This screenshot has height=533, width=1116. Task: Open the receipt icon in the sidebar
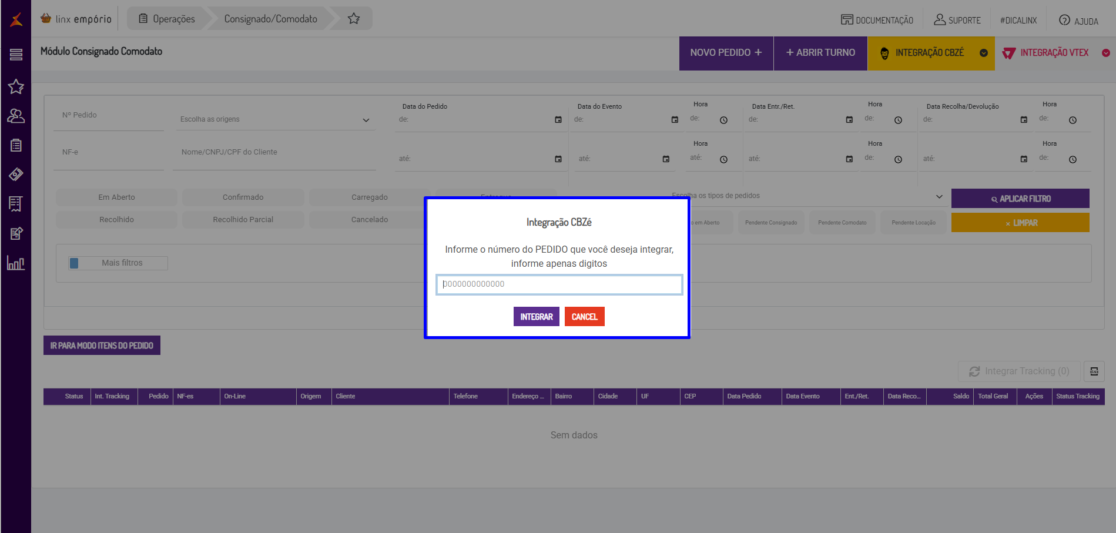(x=16, y=204)
